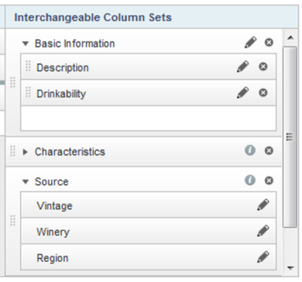Screen dimensions: 302x282
Task: Select the Drinkability row label
Action: pyautogui.click(x=61, y=94)
